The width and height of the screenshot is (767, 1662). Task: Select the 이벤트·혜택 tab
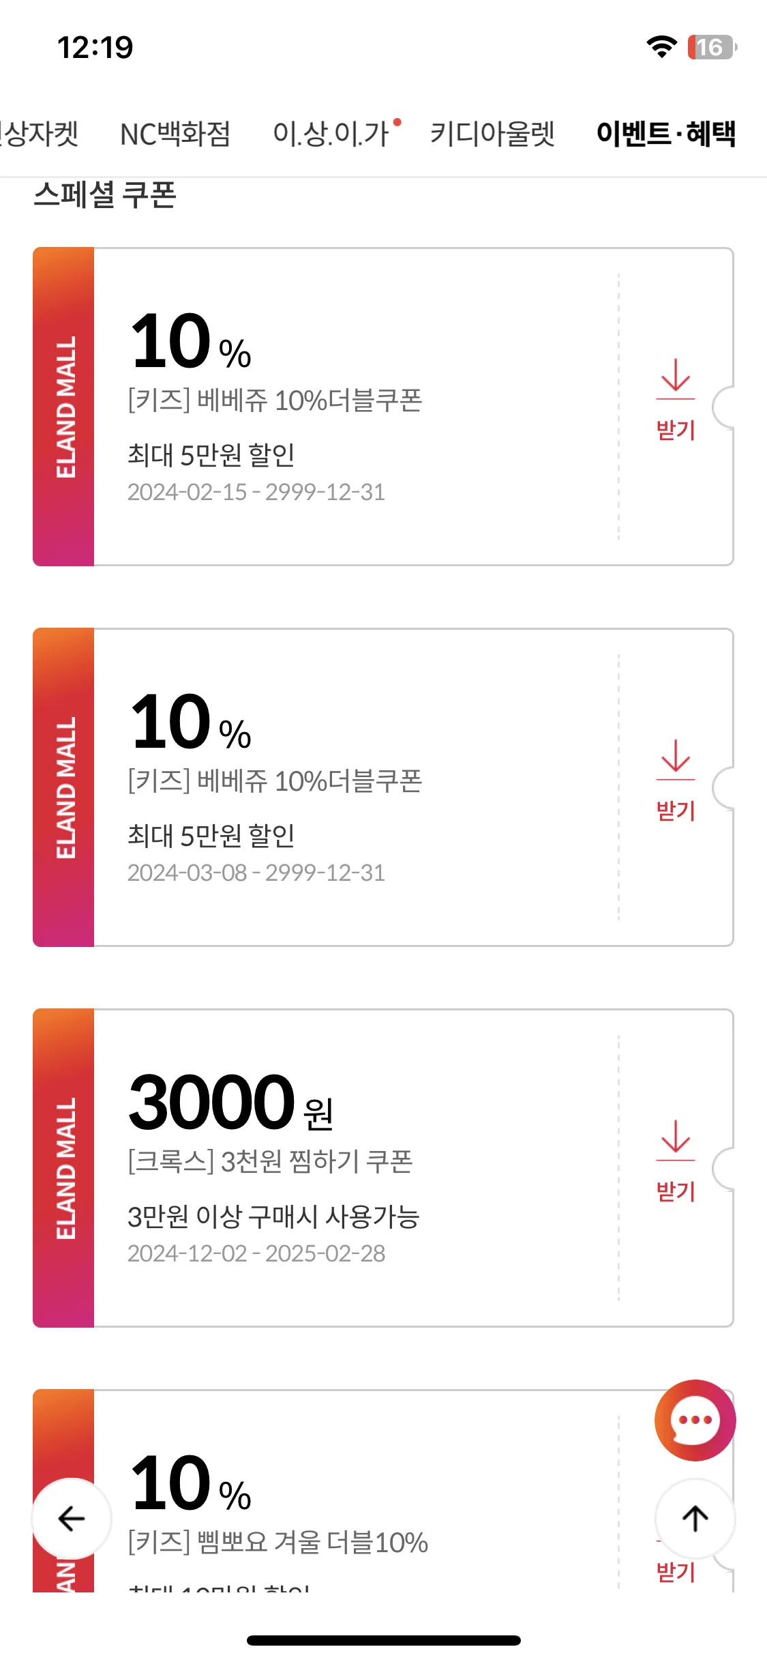666,134
